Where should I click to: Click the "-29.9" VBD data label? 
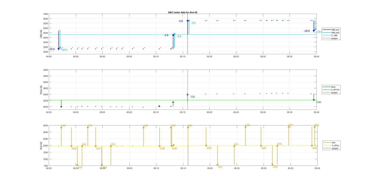coord(52,49)
